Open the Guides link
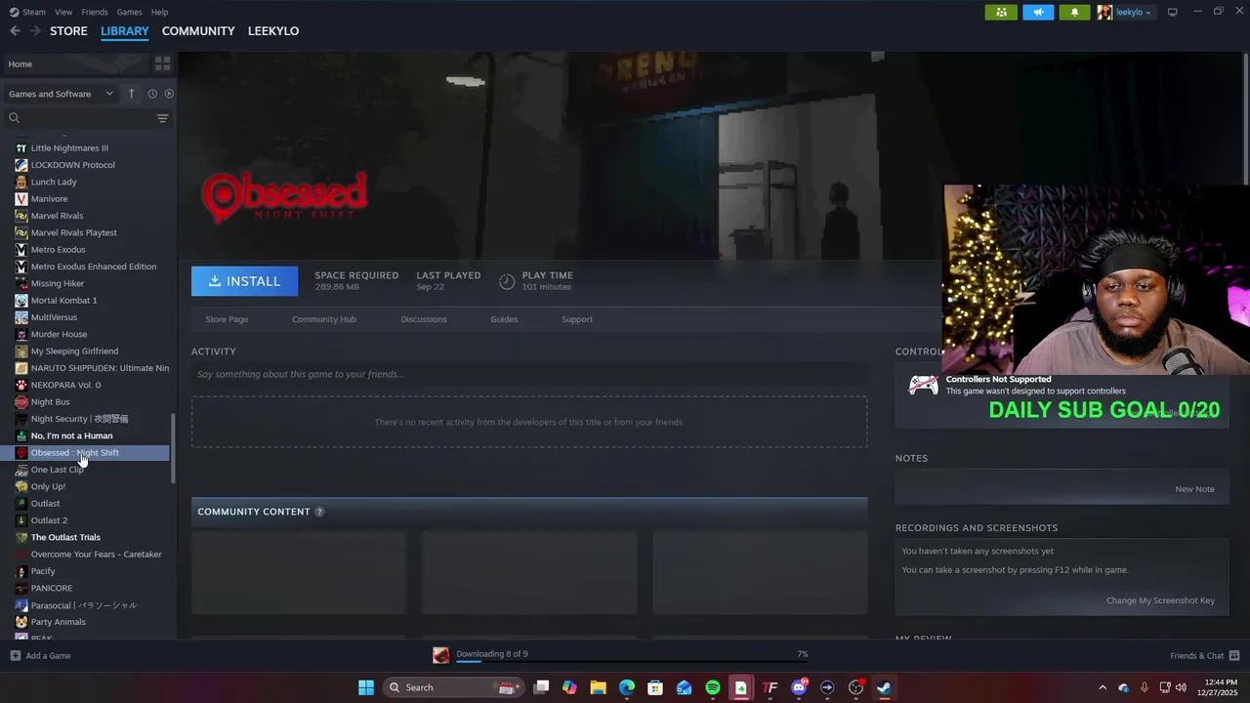This screenshot has width=1250, height=703. point(504,319)
